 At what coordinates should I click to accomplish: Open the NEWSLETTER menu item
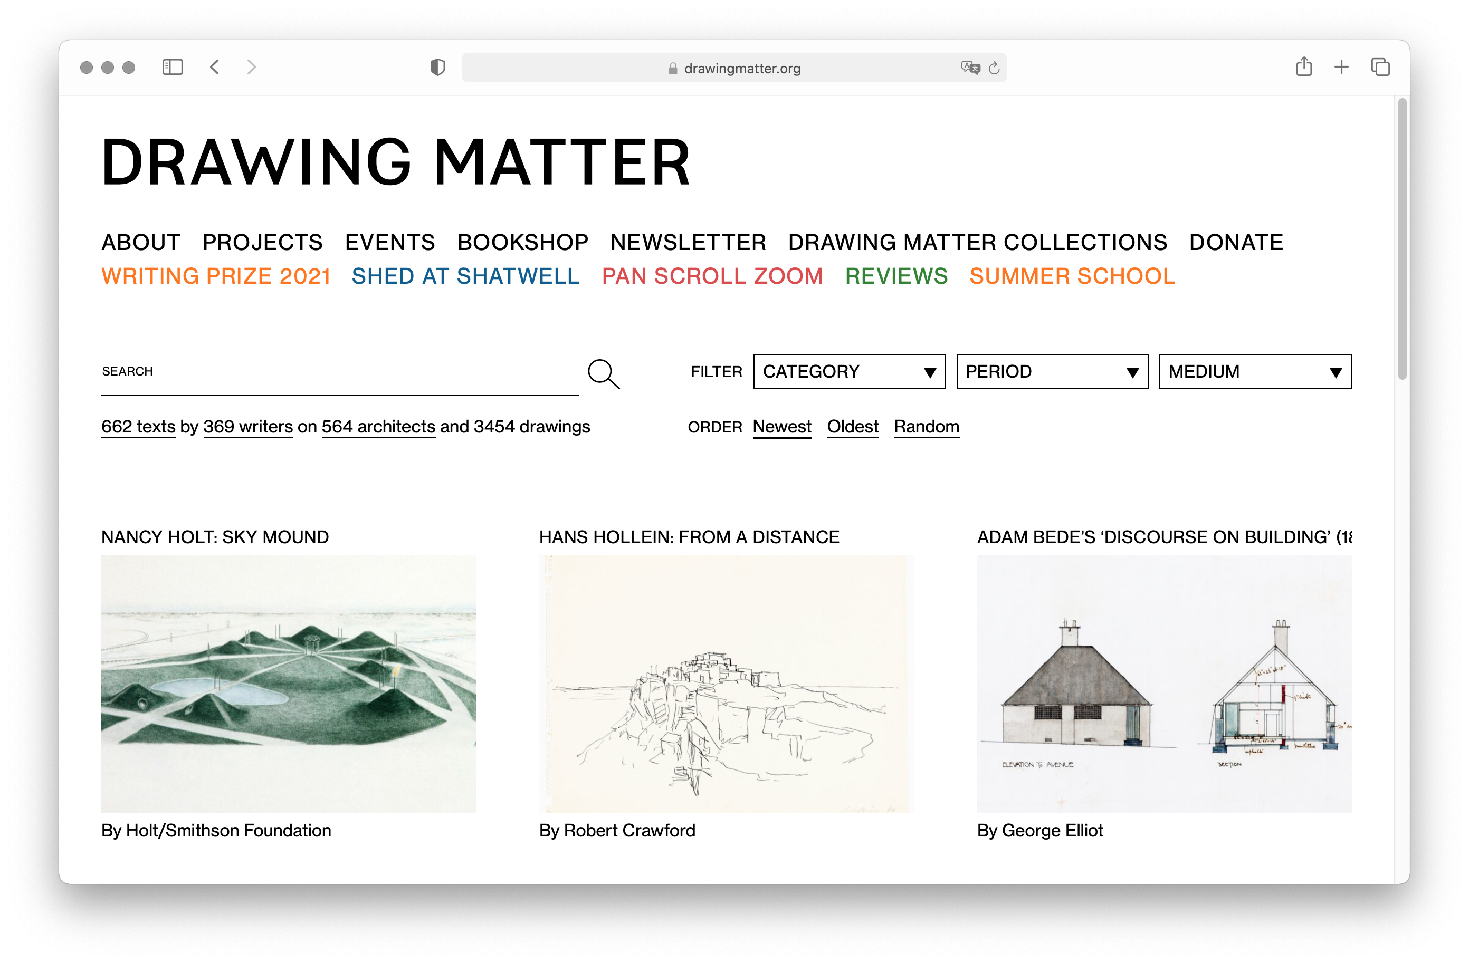click(x=688, y=242)
